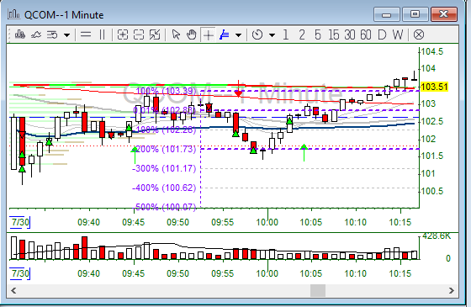Viewport: 471px width, 307px height.
Task: Click the -300% (101.17) Fibonacci label
Action: (x=164, y=168)
